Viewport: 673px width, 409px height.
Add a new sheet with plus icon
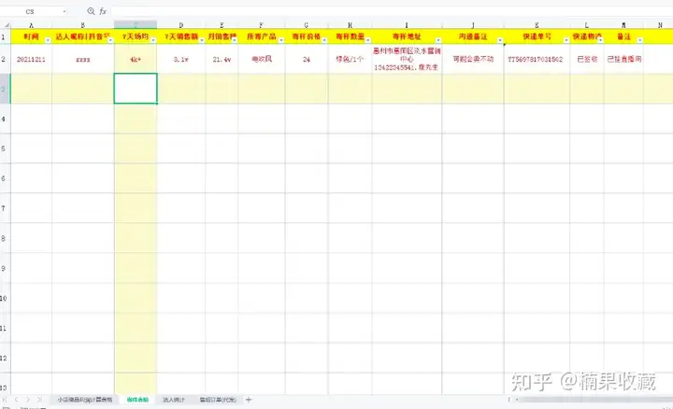[x=248, y=400]
